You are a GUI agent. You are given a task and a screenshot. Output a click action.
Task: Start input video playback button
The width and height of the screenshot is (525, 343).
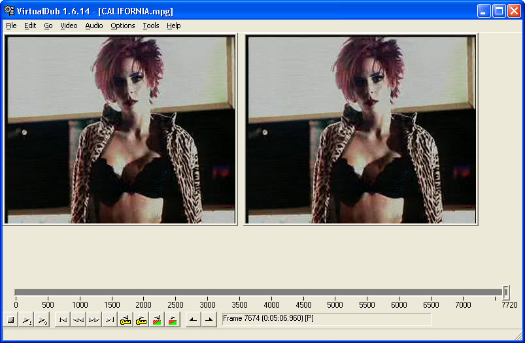click(x=26, y=320)
